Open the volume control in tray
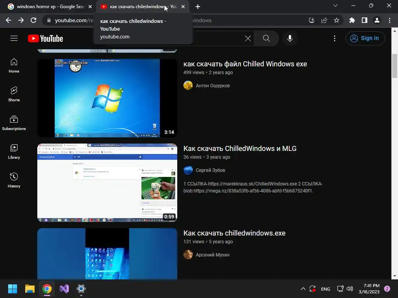The image size is (398, 298). [x=350, y=289]
